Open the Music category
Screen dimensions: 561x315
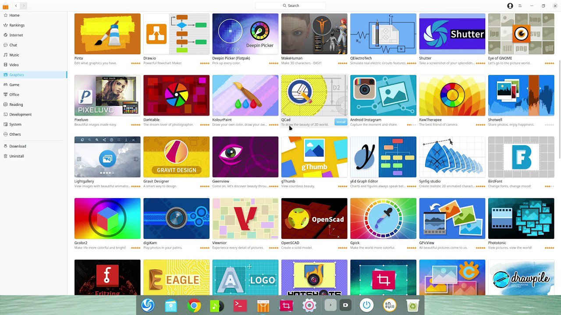pos(33,55)
